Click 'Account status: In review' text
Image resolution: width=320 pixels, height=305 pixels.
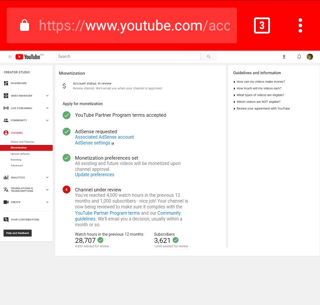point(92,84)
